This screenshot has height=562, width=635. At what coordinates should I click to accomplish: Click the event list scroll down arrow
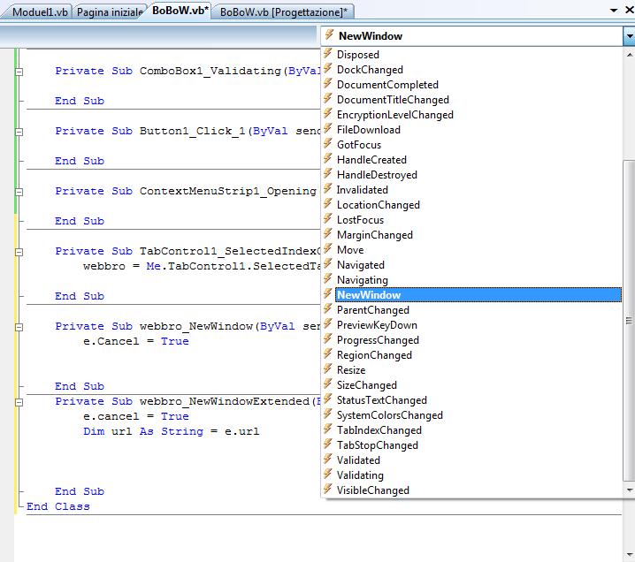tap(630, 490)
